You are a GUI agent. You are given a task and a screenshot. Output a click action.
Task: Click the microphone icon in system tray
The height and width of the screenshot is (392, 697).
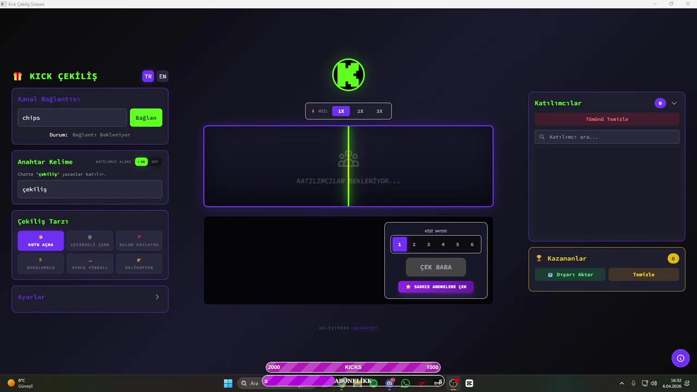[633, 383]
